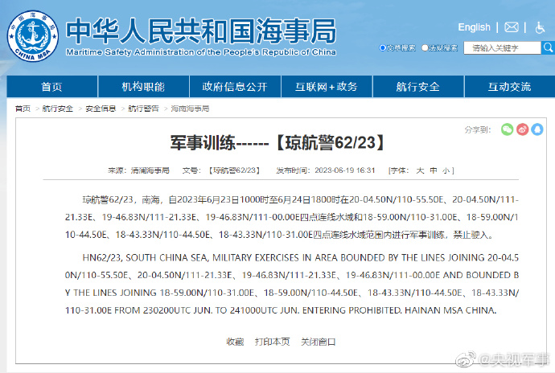Click the China MSA anchor logo
Image resolution: width=555 pixels, height=373 pixels.
tap(33, 36)
